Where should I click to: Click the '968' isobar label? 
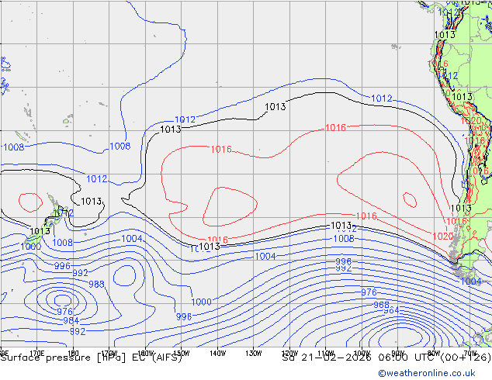tap(381, 305)
